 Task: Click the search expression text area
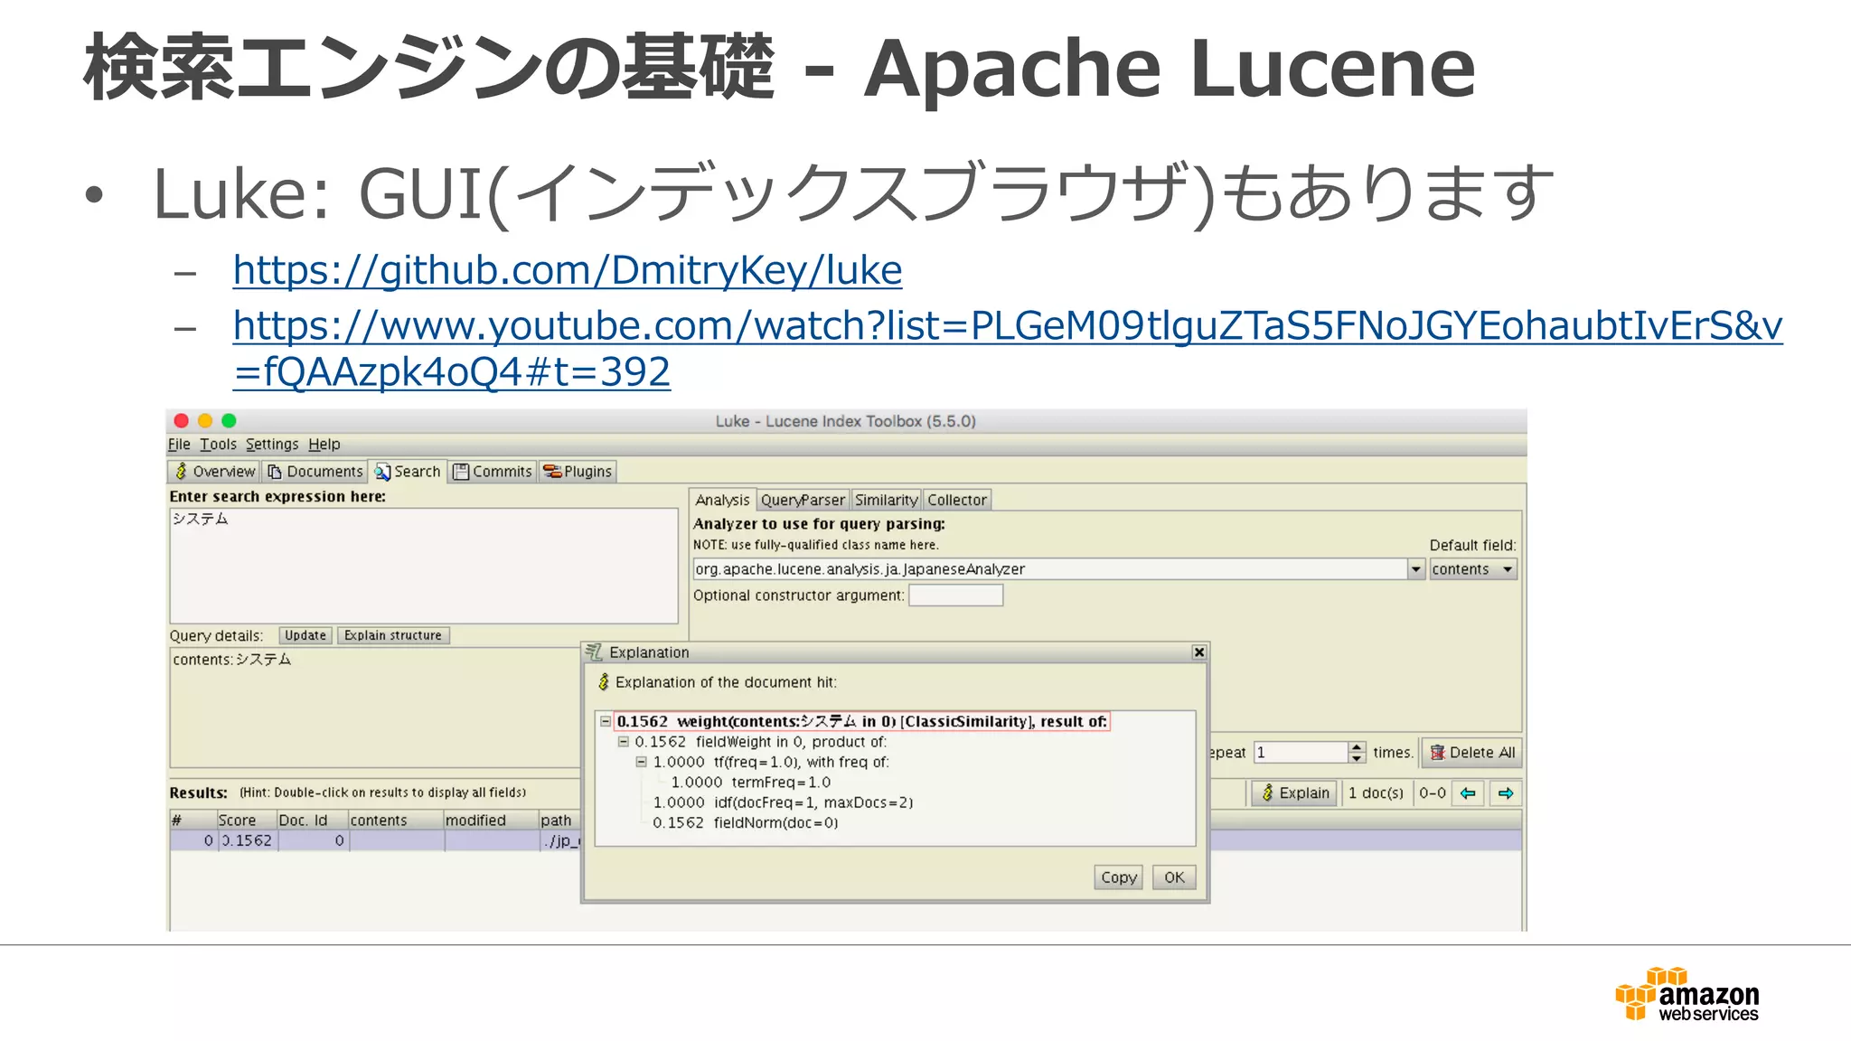(424, 566)
